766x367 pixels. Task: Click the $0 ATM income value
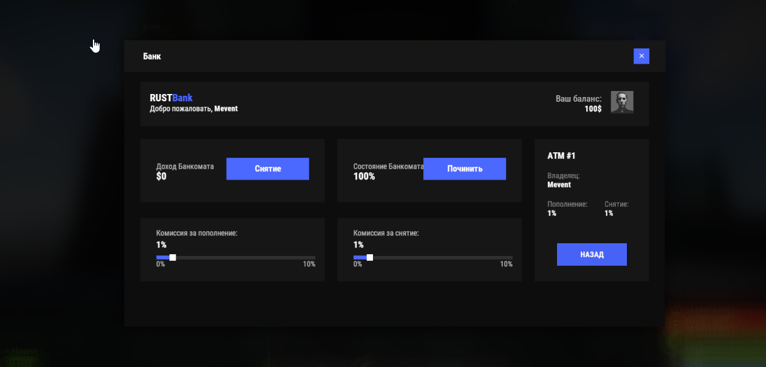tap(161, 177)
